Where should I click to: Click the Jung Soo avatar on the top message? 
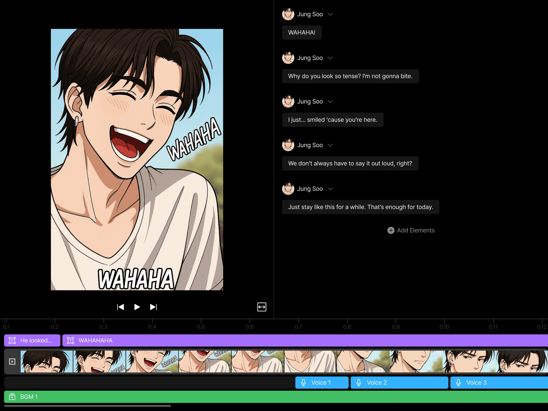point(288,14)
